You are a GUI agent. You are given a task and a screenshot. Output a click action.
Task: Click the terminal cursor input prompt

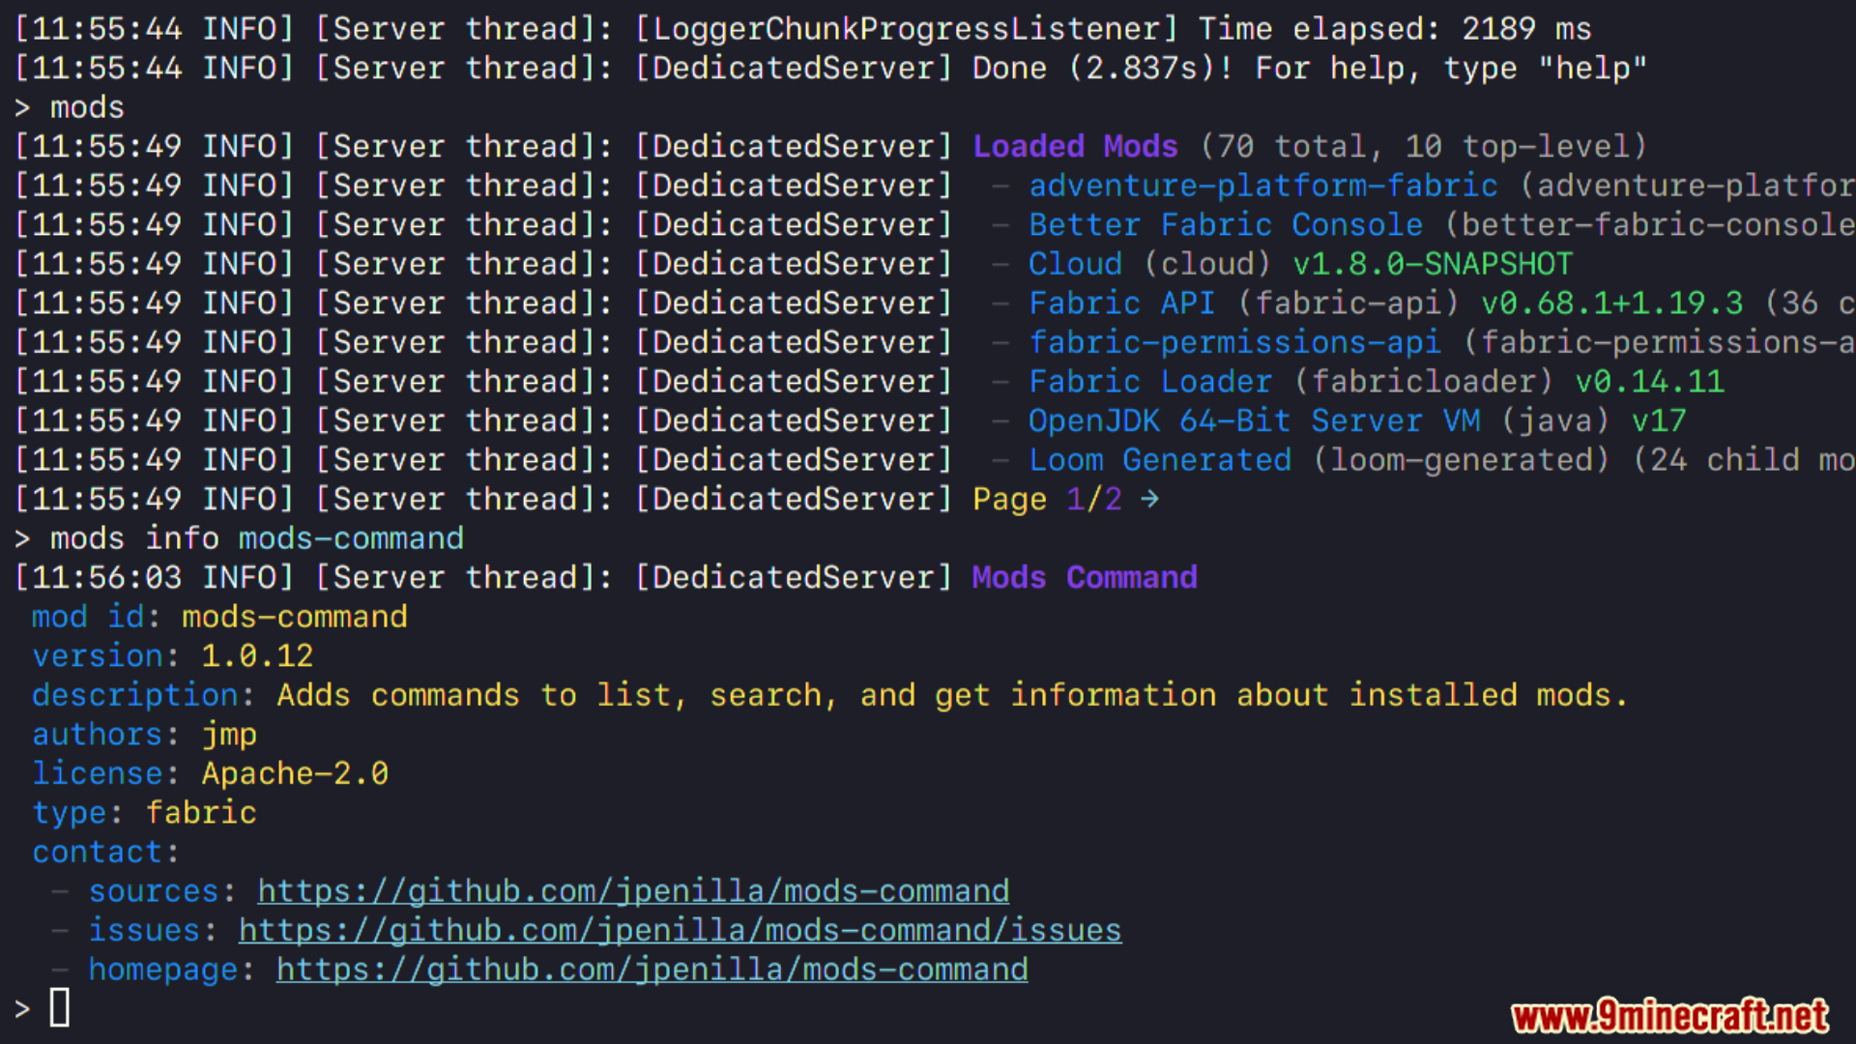point(60,1007)
